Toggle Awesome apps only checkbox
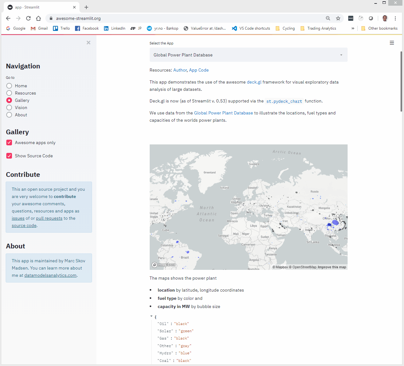404x366 pixels. pyautogui.click(x=9, y=142)
